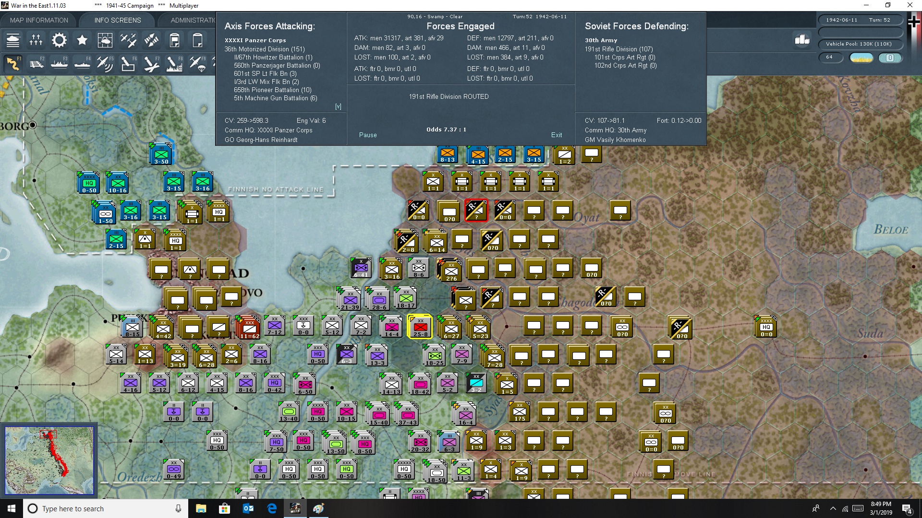Open the blank clipboard report icon
The width and height of the screenshot is (922, 518).
pyautogui.click(x=197, y=40)
